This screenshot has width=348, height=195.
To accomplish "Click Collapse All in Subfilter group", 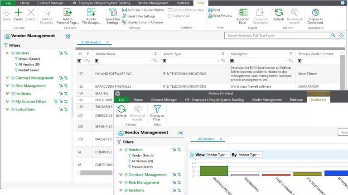I will [179, 16].
